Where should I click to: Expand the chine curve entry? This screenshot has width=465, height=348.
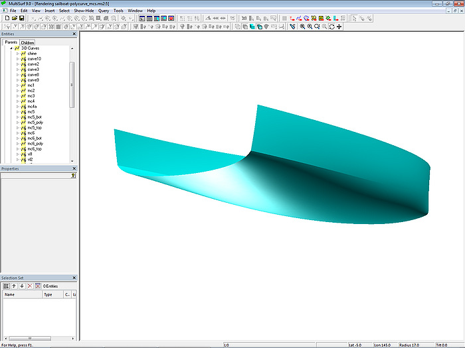pos(18,54)
